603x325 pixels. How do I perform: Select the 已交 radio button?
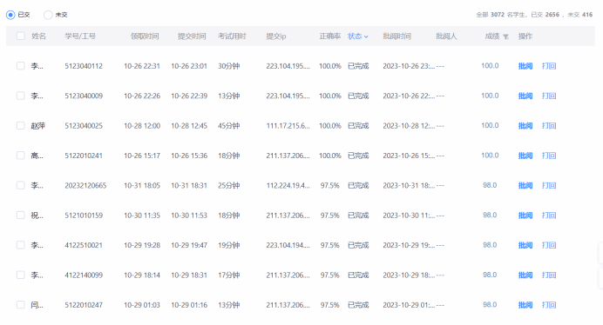click(x=10, y=15)
